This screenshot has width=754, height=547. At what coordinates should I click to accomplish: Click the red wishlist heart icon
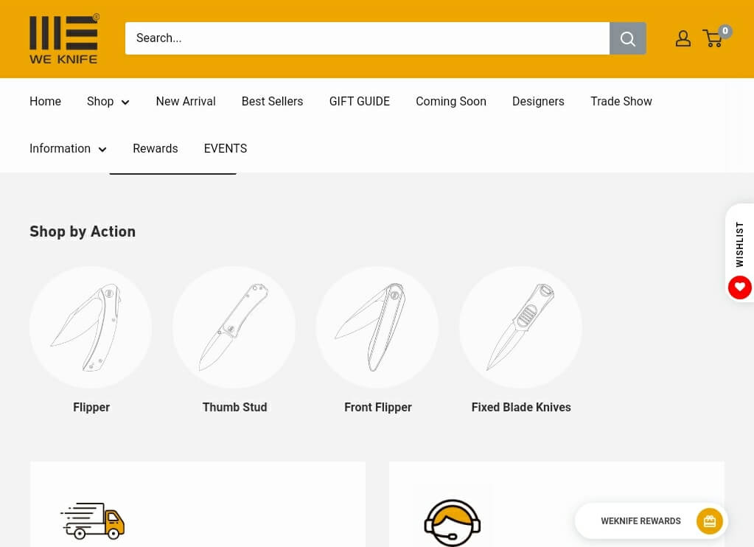pos(739,288)
